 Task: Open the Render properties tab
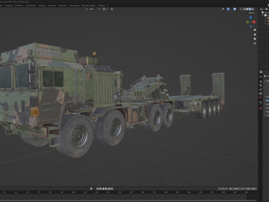(x=261, y=81)
